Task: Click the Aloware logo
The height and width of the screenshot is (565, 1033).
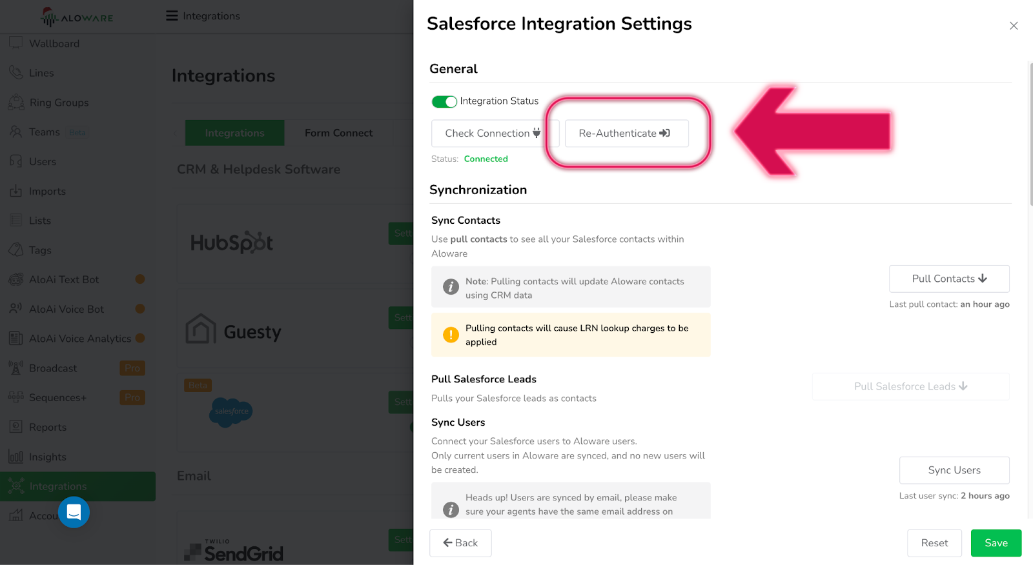Action: click(77, 17)
